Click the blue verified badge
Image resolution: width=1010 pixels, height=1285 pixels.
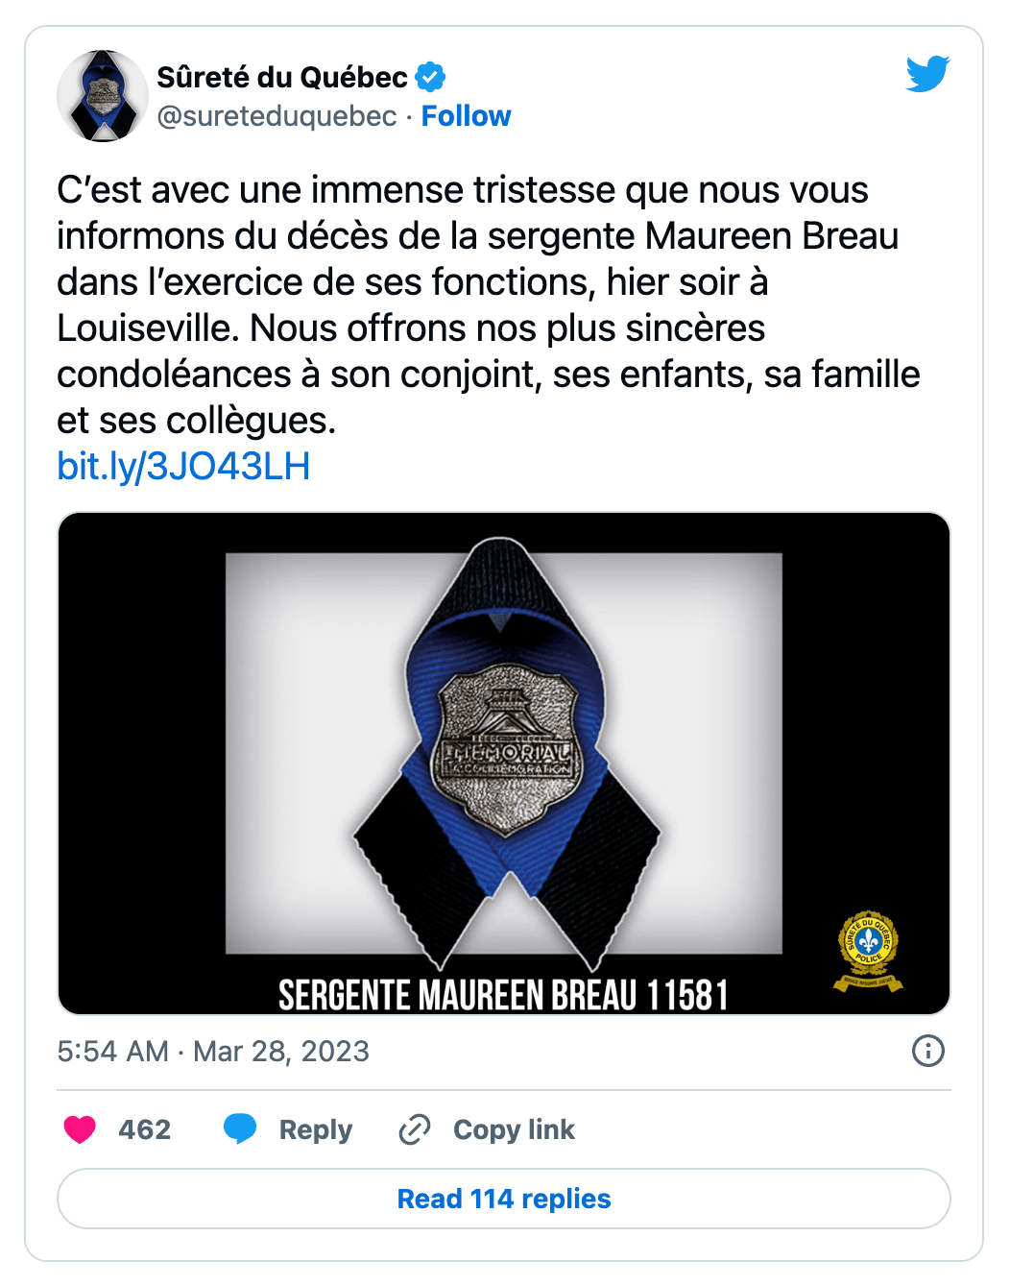coord(430,77)
